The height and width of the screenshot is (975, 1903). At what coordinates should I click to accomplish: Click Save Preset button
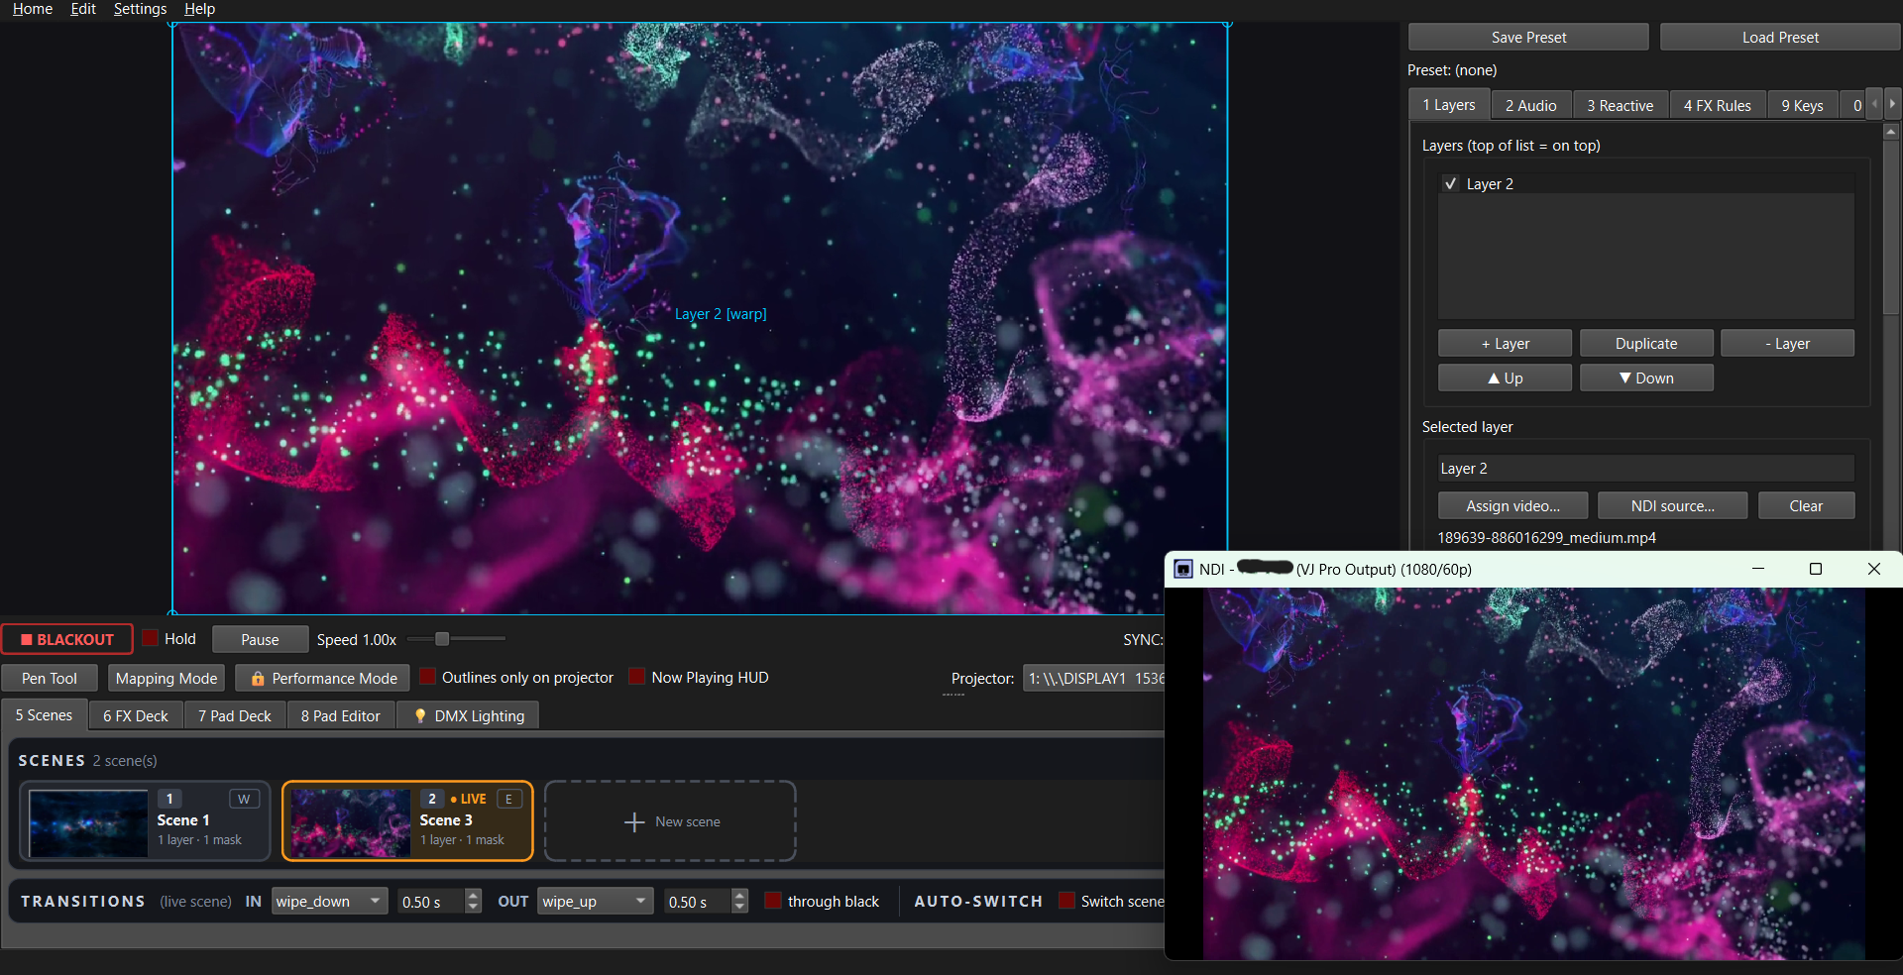(x=1528, y=37)
